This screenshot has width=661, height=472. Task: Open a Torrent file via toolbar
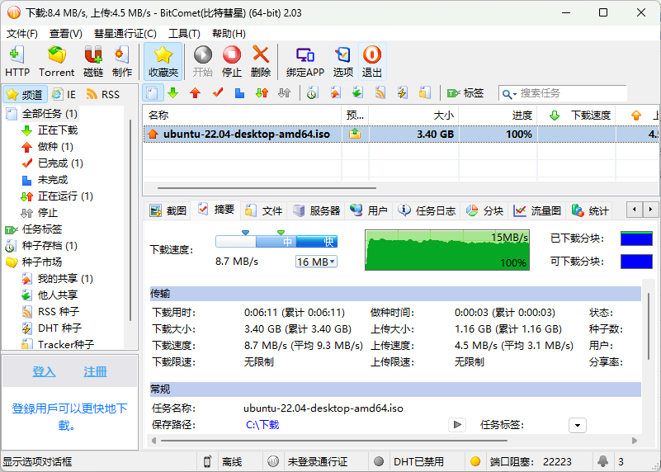coord(56,62)
